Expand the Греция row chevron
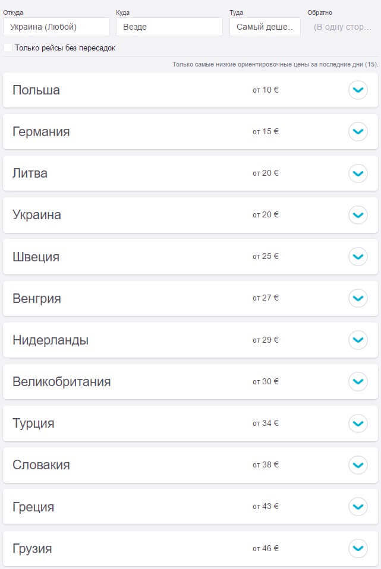The width and height of the screenshot is (381, 569). pos(357,507)
